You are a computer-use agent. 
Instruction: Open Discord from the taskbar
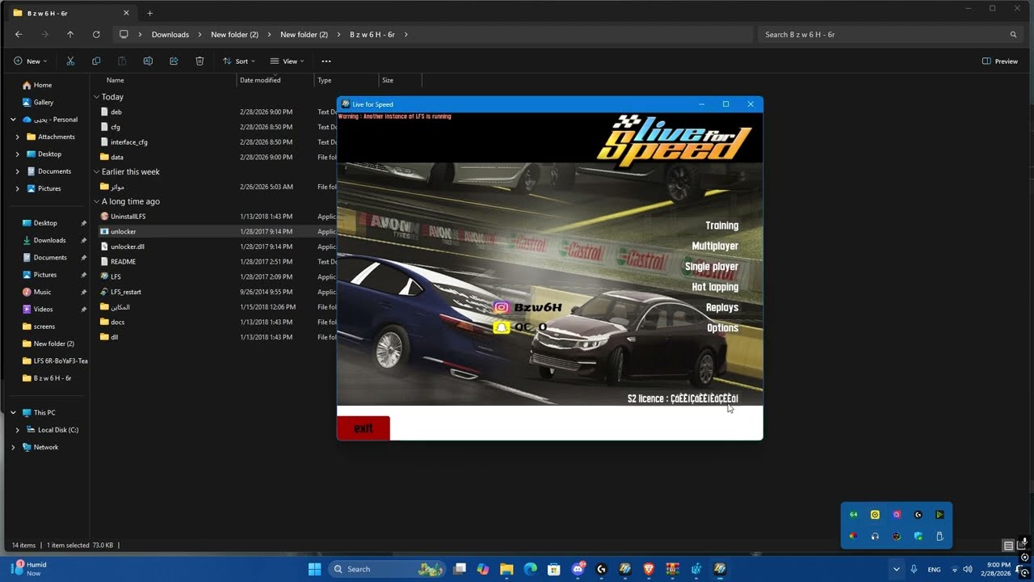click(578, 569)
